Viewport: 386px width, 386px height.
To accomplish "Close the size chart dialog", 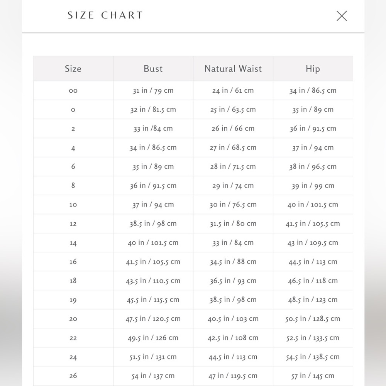I will pyautogui.click(x=342, y=16).
